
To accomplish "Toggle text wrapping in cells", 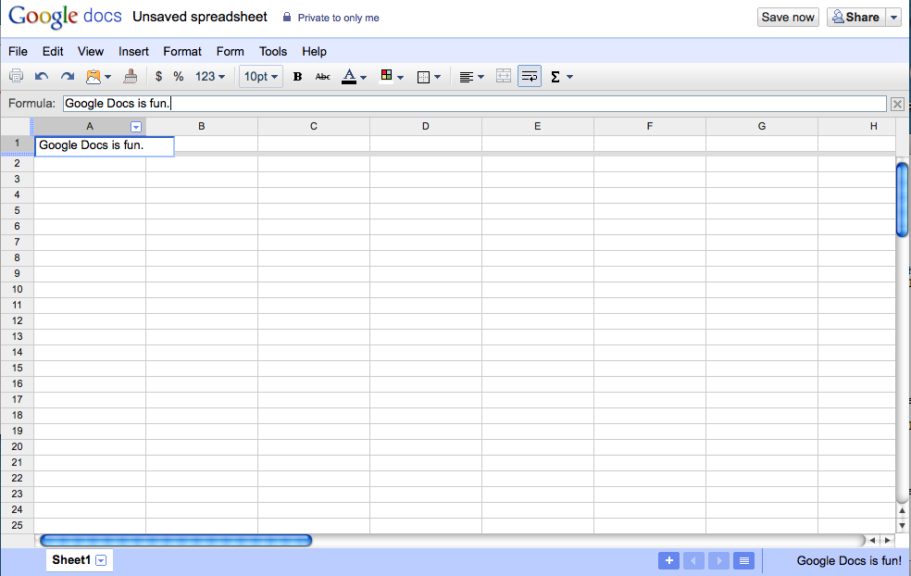I will click(529, 76).
